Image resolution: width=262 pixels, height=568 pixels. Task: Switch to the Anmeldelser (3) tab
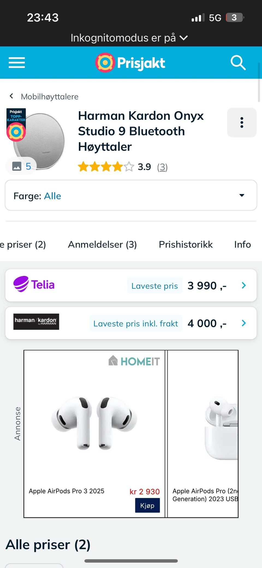(x=102, y=244)
